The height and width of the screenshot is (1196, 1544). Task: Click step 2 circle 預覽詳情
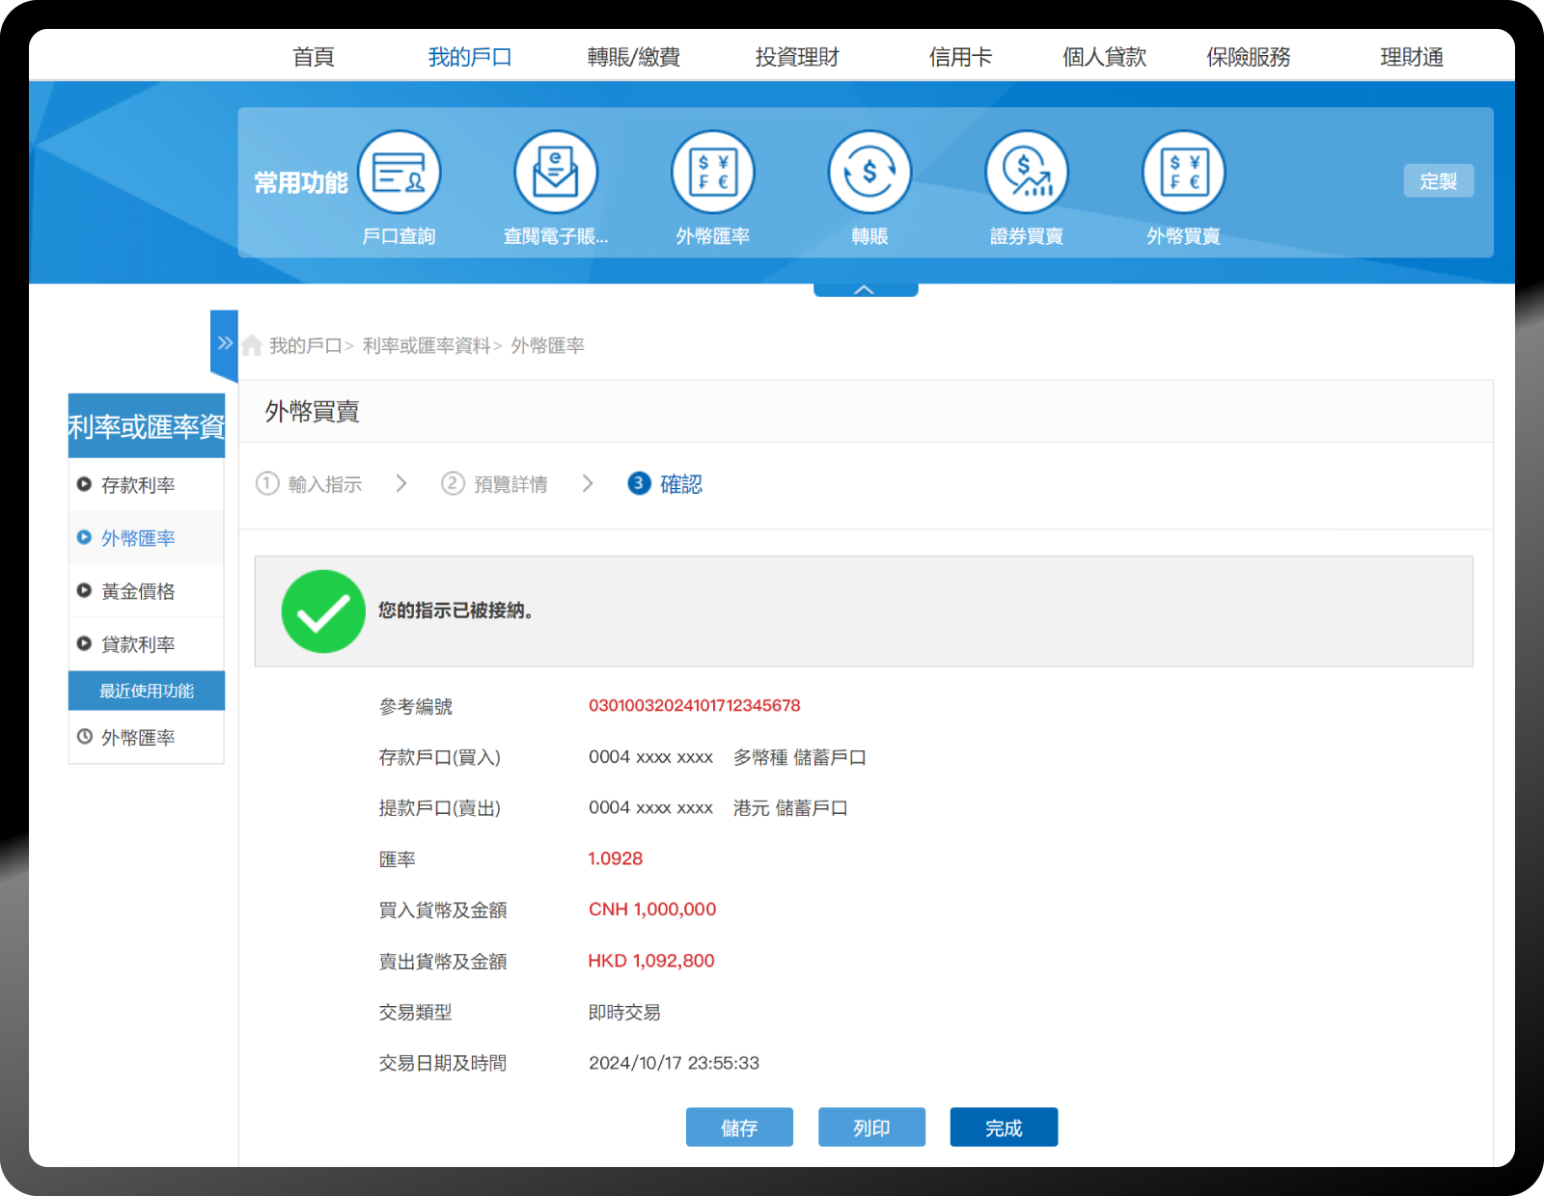tap(453, 483)
